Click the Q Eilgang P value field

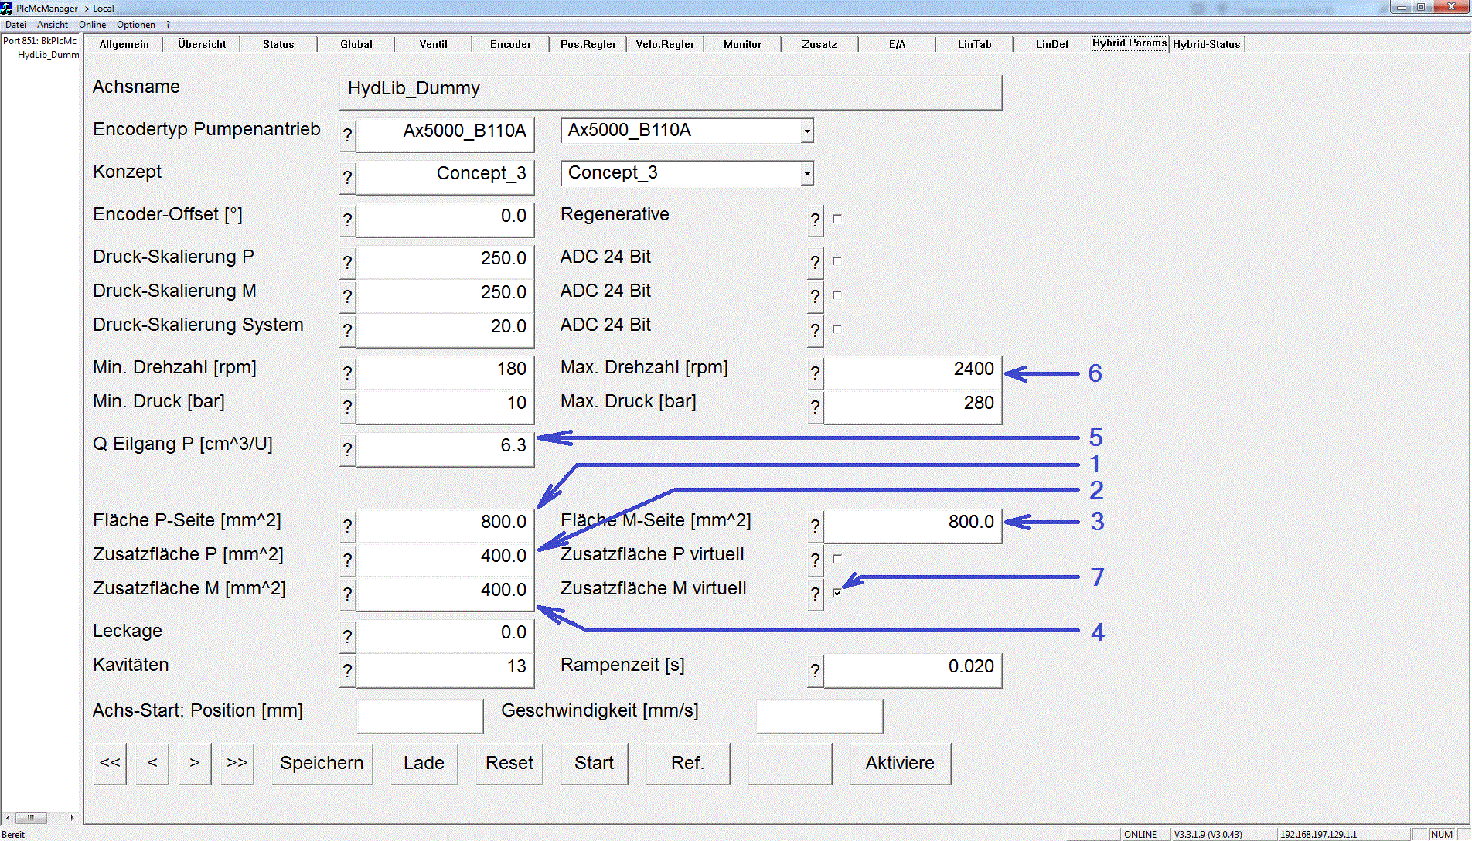tap(445, 450)
